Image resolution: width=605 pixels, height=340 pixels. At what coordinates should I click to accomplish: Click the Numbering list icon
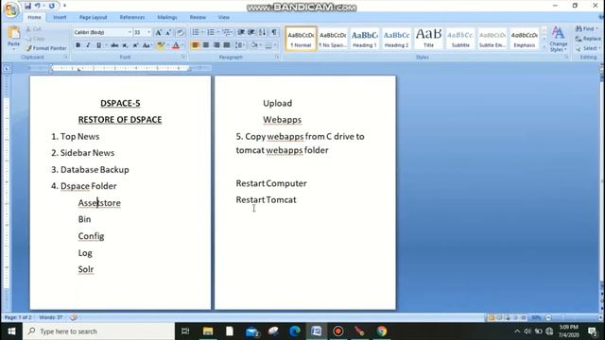[211, 32]
